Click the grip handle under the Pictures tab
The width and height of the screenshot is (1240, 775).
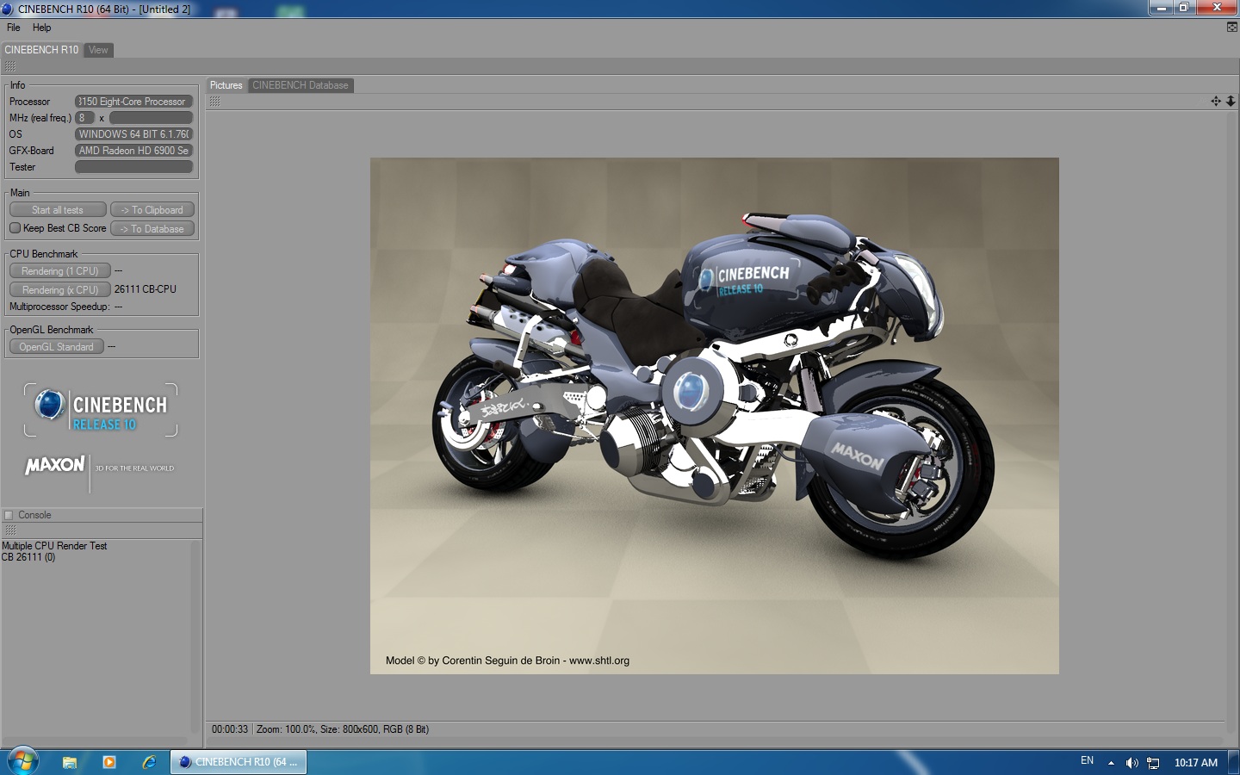point(214,102)
